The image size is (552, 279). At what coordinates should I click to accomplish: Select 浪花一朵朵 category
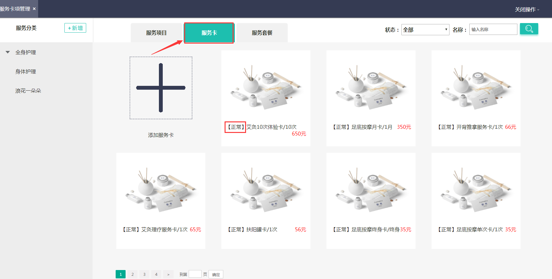tap(28, 91)
